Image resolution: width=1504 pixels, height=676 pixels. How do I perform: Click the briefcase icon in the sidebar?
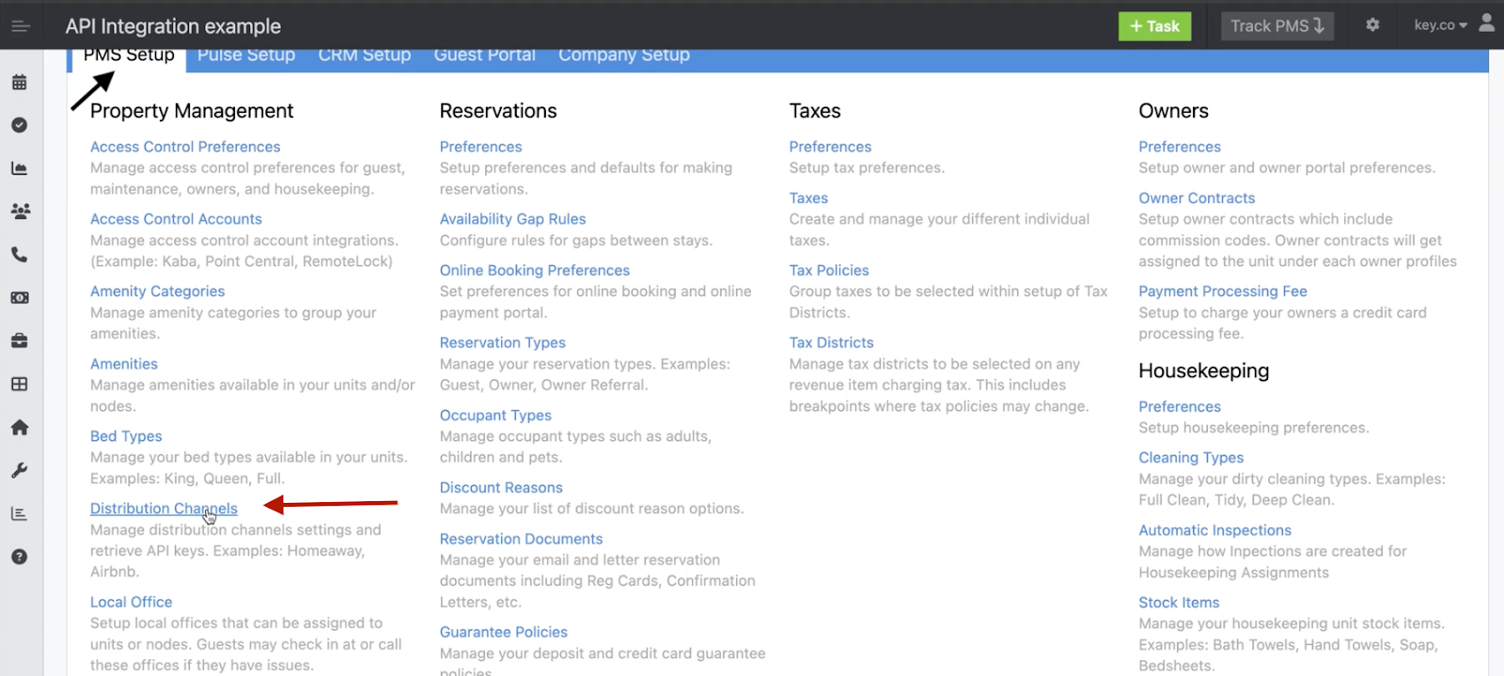[19, 340]
